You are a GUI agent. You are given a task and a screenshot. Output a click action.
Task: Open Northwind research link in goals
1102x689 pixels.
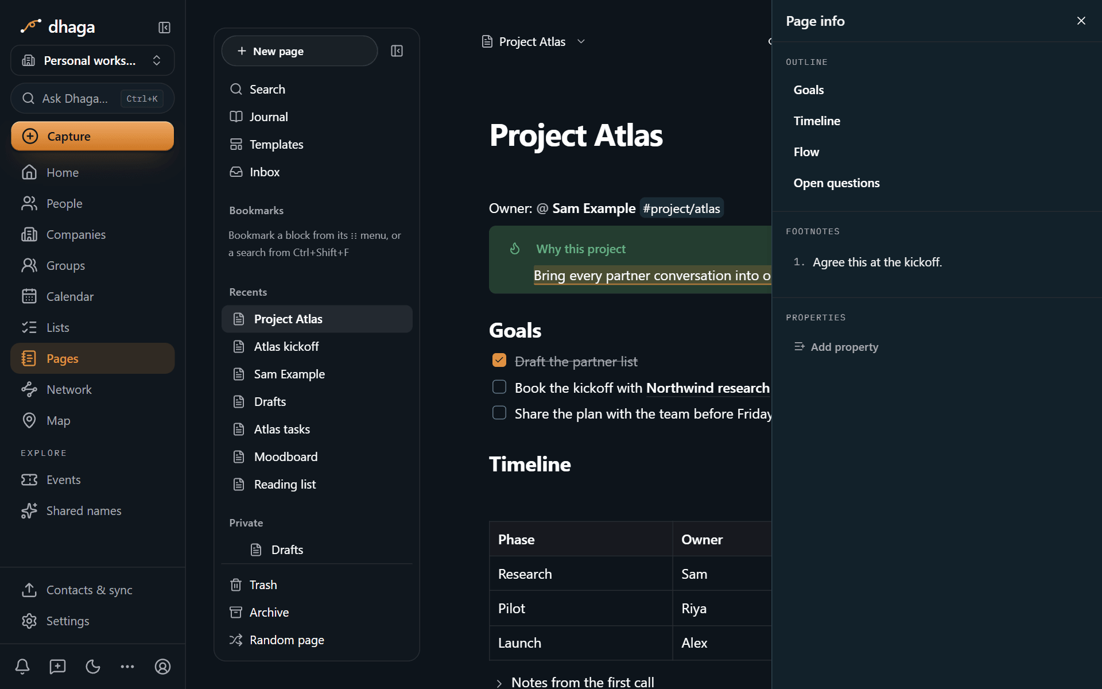[708, 388]
